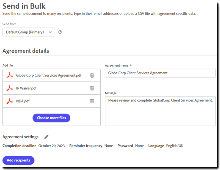Expand the Default Group (Primary) selector chevron
The height and width of the screenshot is (170, 220).
[50, 32]
